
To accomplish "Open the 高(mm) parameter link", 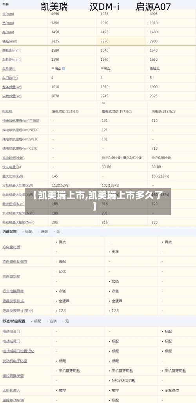I will 8,32.
